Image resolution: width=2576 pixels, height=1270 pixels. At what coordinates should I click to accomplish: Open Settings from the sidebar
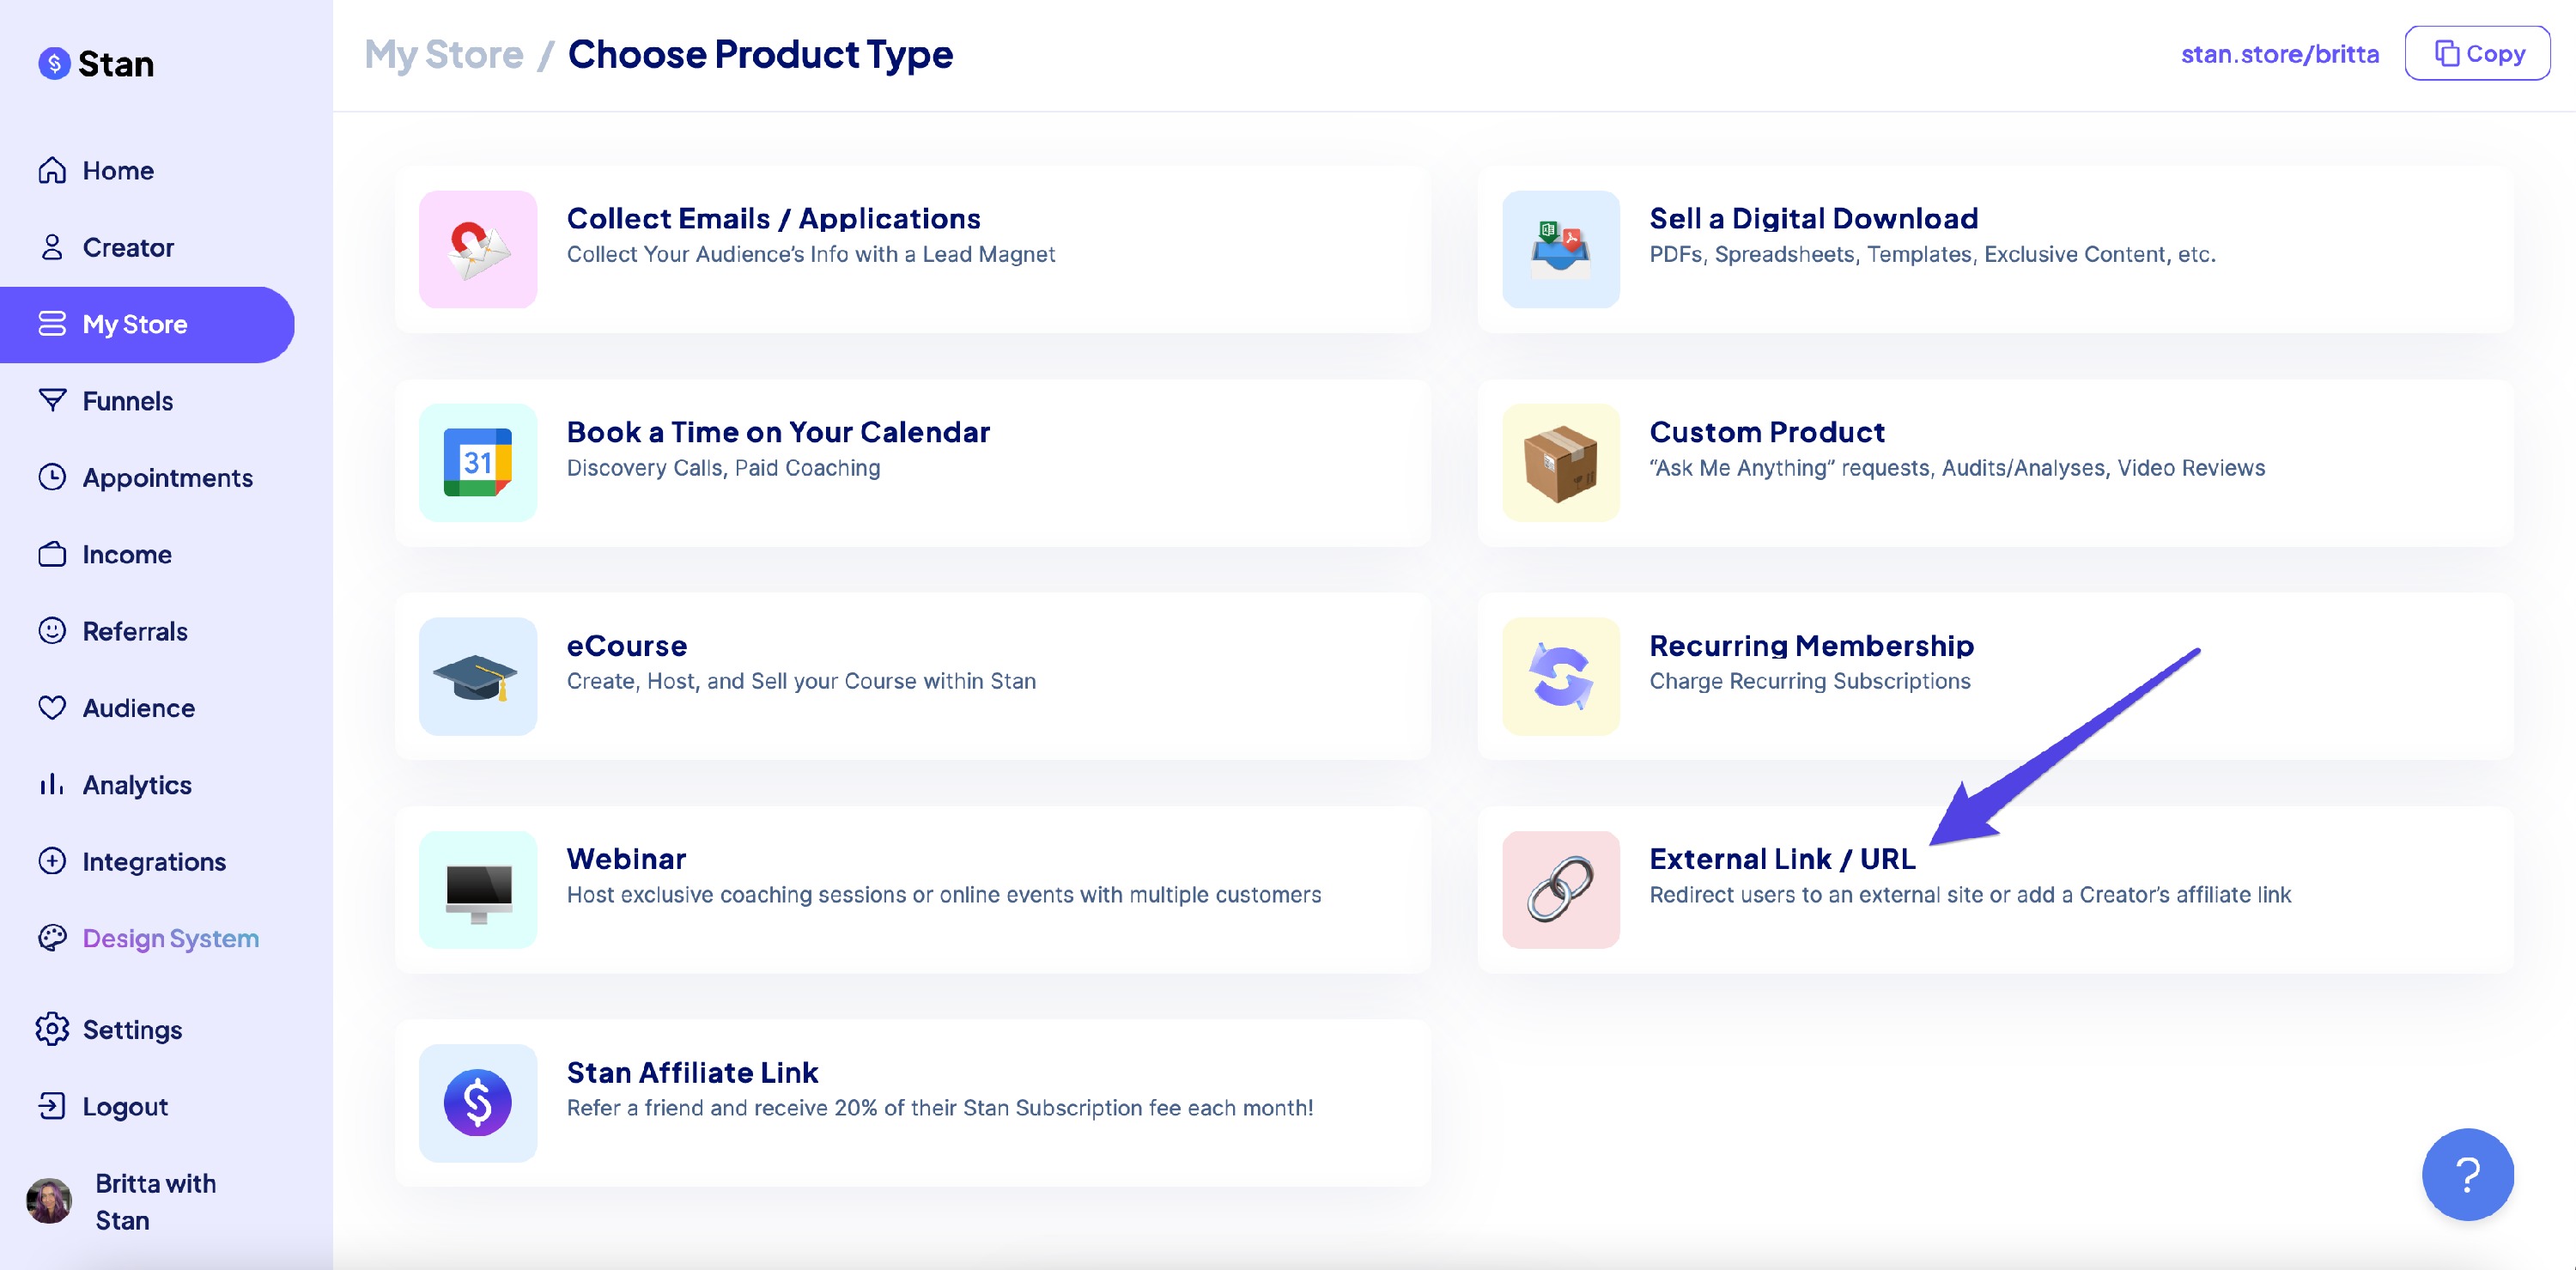132,1029
